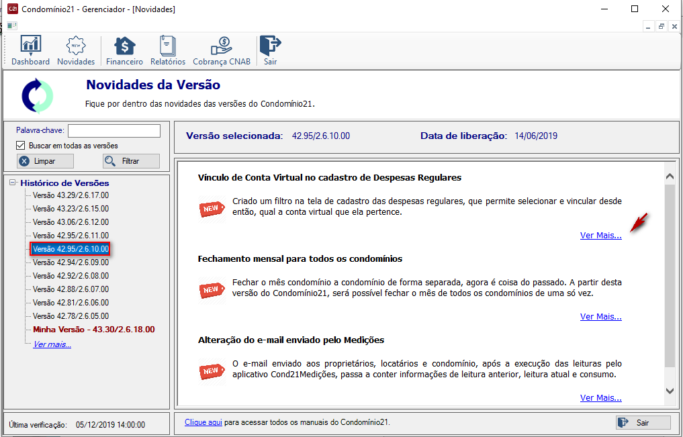The width and height of the screenshot is (683, 437).
Task: Click the Sair button at bottom right
Action: pos(643,423)
